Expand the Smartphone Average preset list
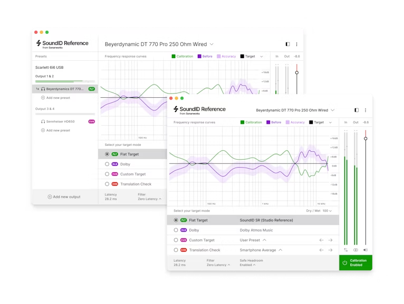Screen dimensions: 404x304 click(x=281, y=250)
